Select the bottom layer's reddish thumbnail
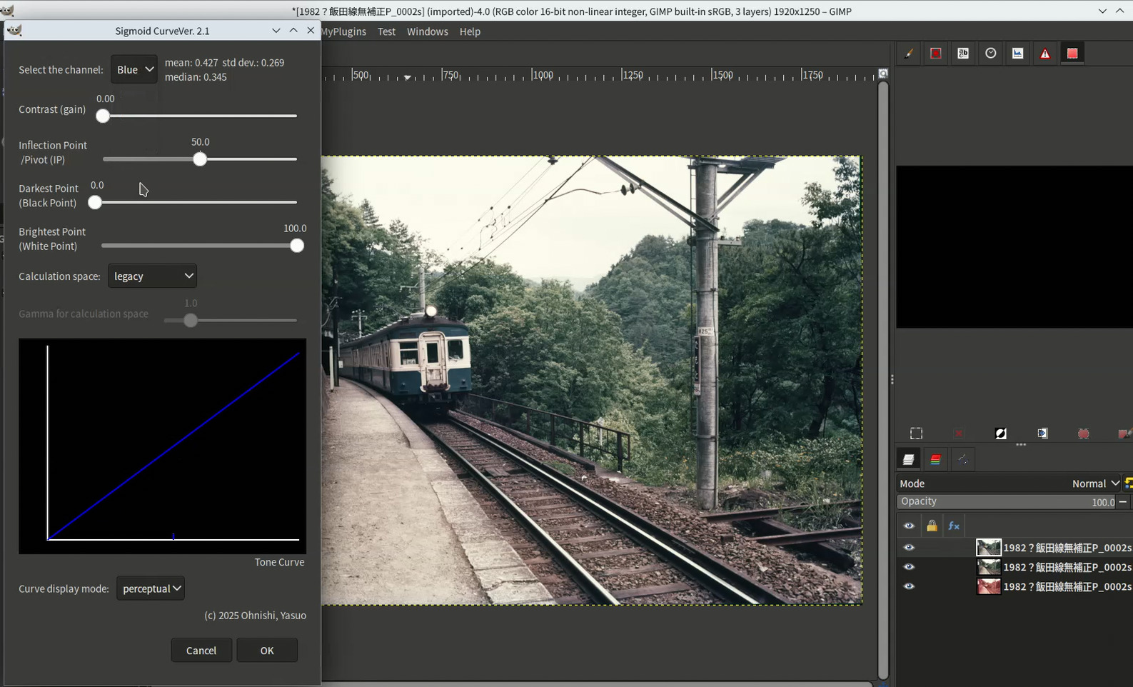This screenshot has width=1133, height=687. [x=988, y=586]
